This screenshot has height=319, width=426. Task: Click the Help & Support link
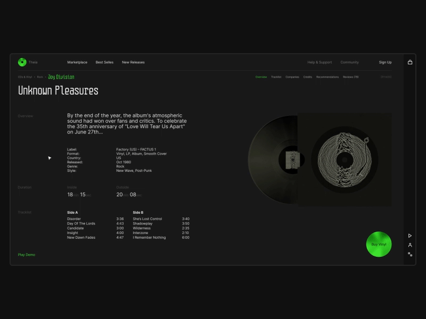tap(319, 62)
